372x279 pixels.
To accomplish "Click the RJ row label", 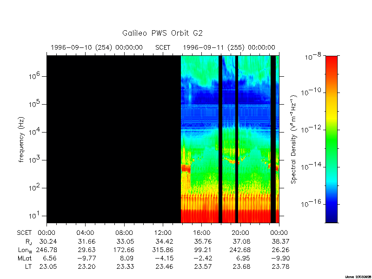I will point(29,242).
